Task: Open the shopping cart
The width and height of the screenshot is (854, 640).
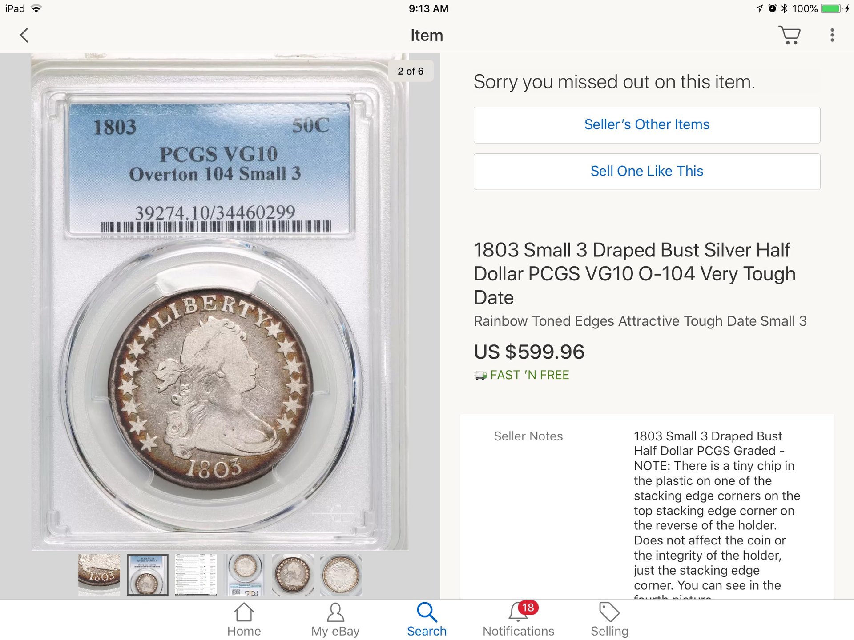Action: 790,35
